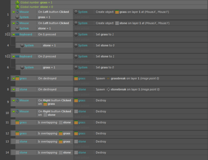Screen dimensions: 208x160
Task: Select Mouse icon in event 10 condition
Action: click(17, 111)
